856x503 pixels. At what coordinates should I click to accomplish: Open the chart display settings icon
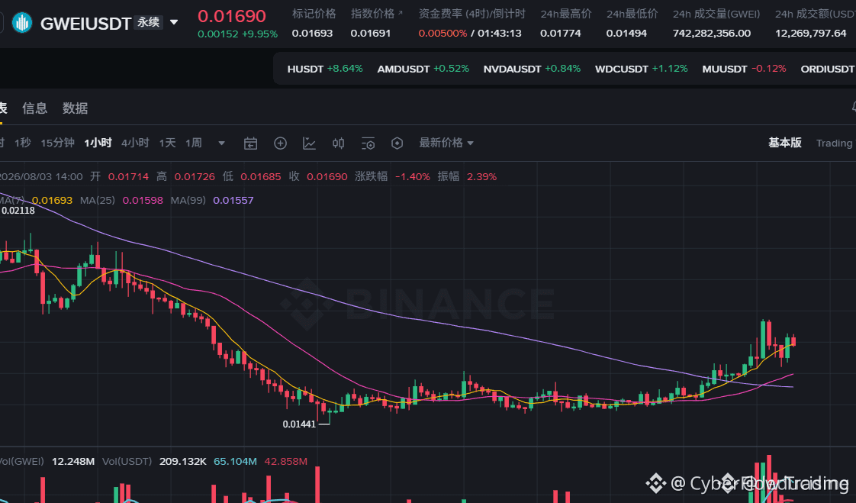point(368,143)
